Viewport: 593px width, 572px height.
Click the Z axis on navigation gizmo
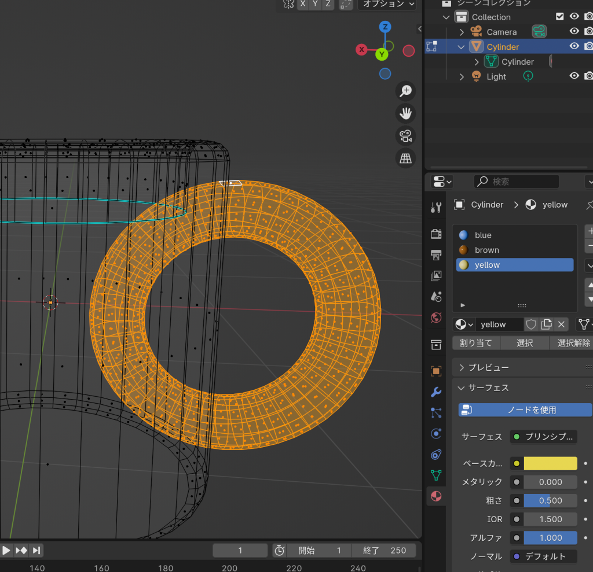tap(385, 27)
